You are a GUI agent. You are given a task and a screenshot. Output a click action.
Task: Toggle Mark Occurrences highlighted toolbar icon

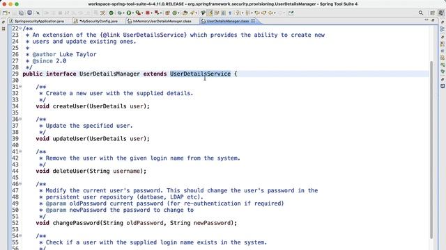coord(210,13)
